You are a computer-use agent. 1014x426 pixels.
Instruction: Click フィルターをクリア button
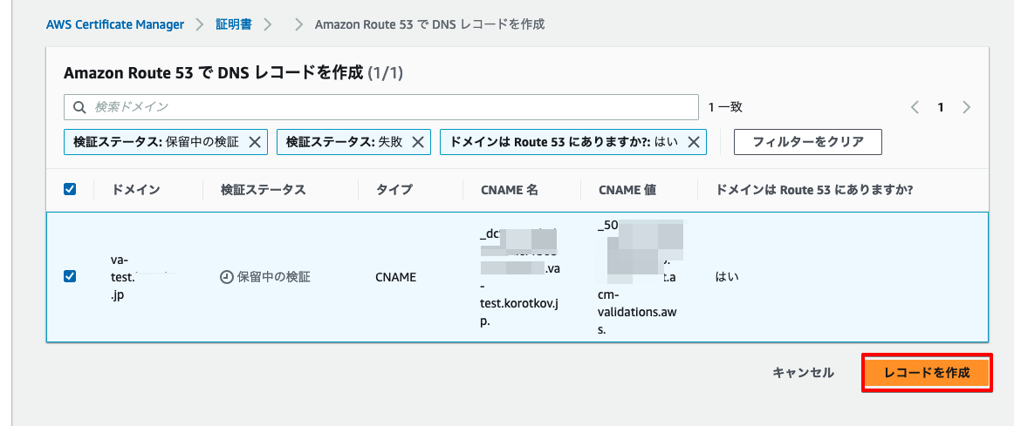point(808,142)
